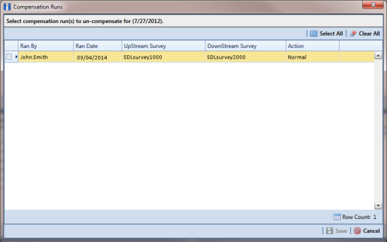Click the Select All label
387x242 pixels.
pos(331,34)
